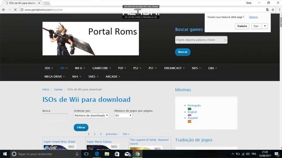Click the address bar URL

44,10
